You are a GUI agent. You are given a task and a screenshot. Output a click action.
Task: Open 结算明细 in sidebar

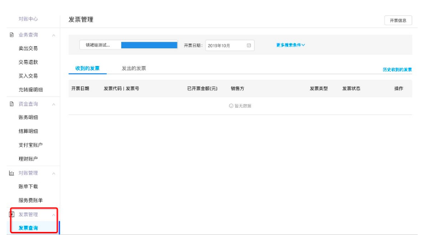pos(28,131)
